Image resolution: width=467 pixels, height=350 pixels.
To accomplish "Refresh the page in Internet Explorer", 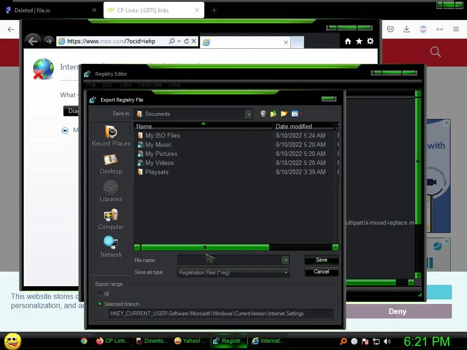I will point(187,41).
